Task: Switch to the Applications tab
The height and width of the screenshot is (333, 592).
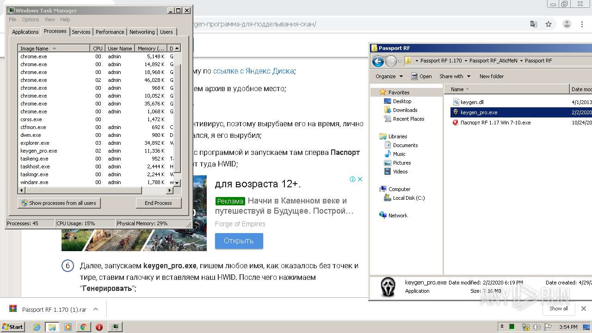Action: [25, 32]
